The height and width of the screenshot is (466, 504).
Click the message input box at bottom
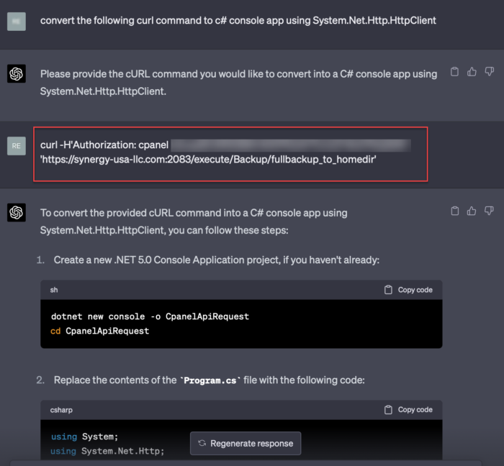point(252,462)
